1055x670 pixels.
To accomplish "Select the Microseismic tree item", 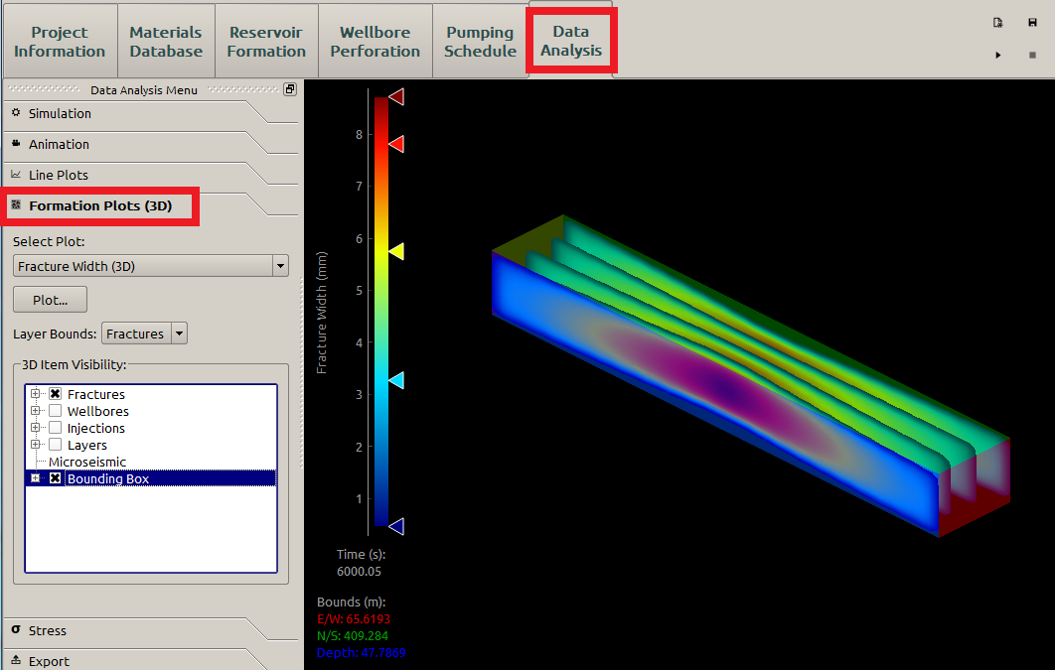I will point(87,462).
